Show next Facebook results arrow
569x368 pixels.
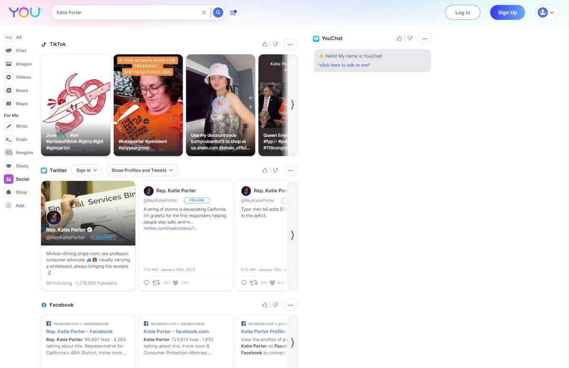coord(293,342)
